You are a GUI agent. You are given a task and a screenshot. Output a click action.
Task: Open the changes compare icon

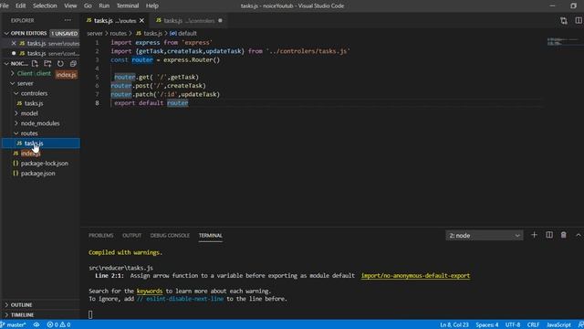564,20
